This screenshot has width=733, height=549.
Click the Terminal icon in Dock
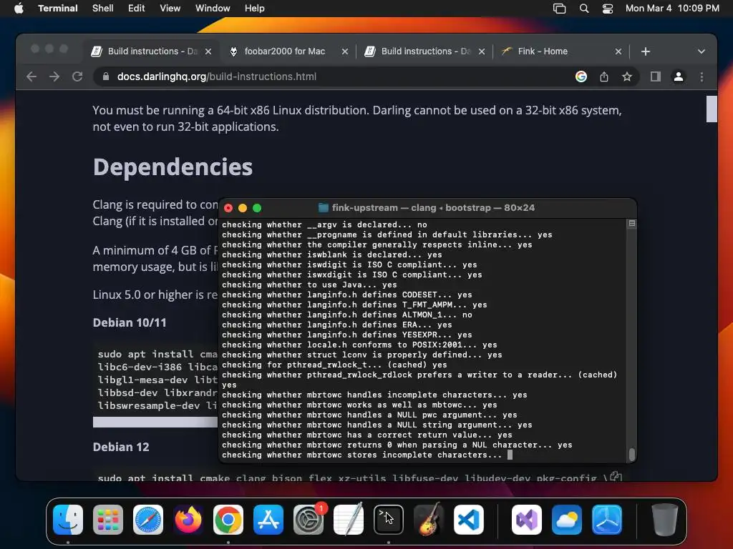click(389, 520)
